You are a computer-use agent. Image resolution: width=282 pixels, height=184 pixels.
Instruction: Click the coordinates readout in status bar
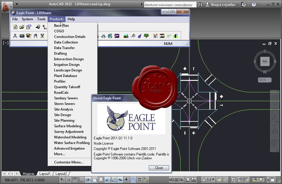click(x=25, y=180)
